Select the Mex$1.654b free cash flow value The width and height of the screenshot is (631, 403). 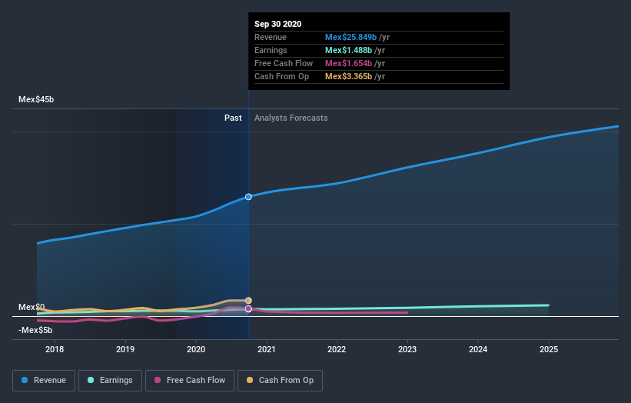pos(348,63)
